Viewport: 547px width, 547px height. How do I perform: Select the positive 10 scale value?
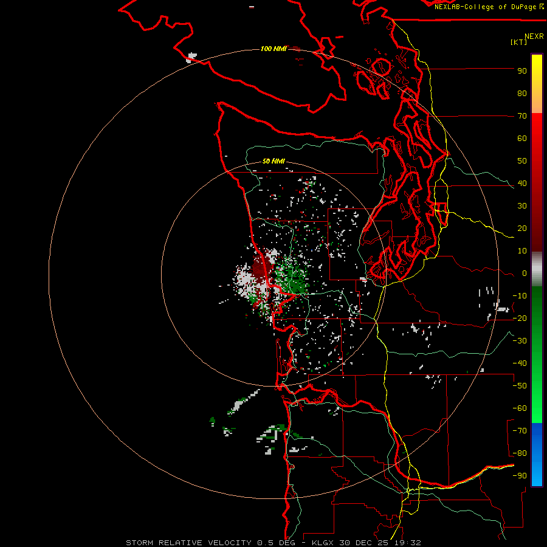coord(522,251)
